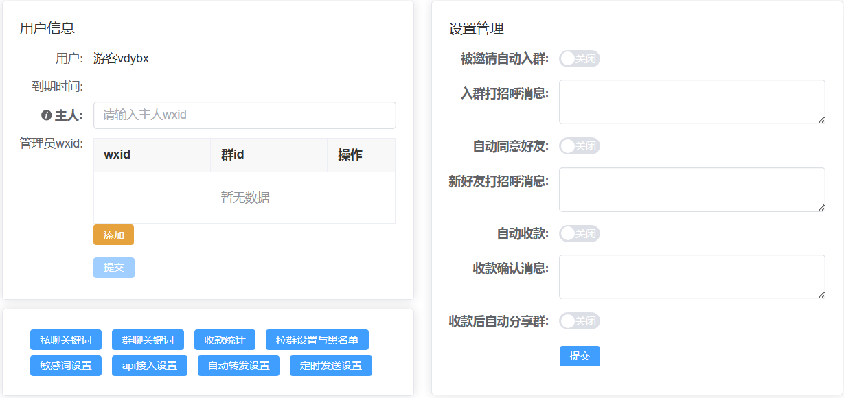Open 自动转发设置 configuration
844x398 pixels.
tap(238, 365)
